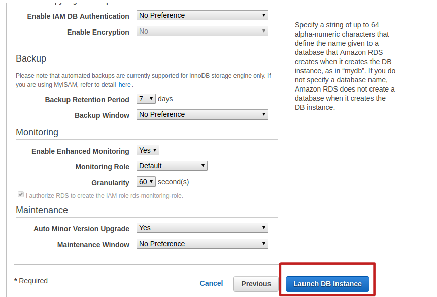Image resolution: width=437 pixels, height=297 pixels.
Task: Expand the Backup Retention Period days dropdown
Action: (146, 99)
